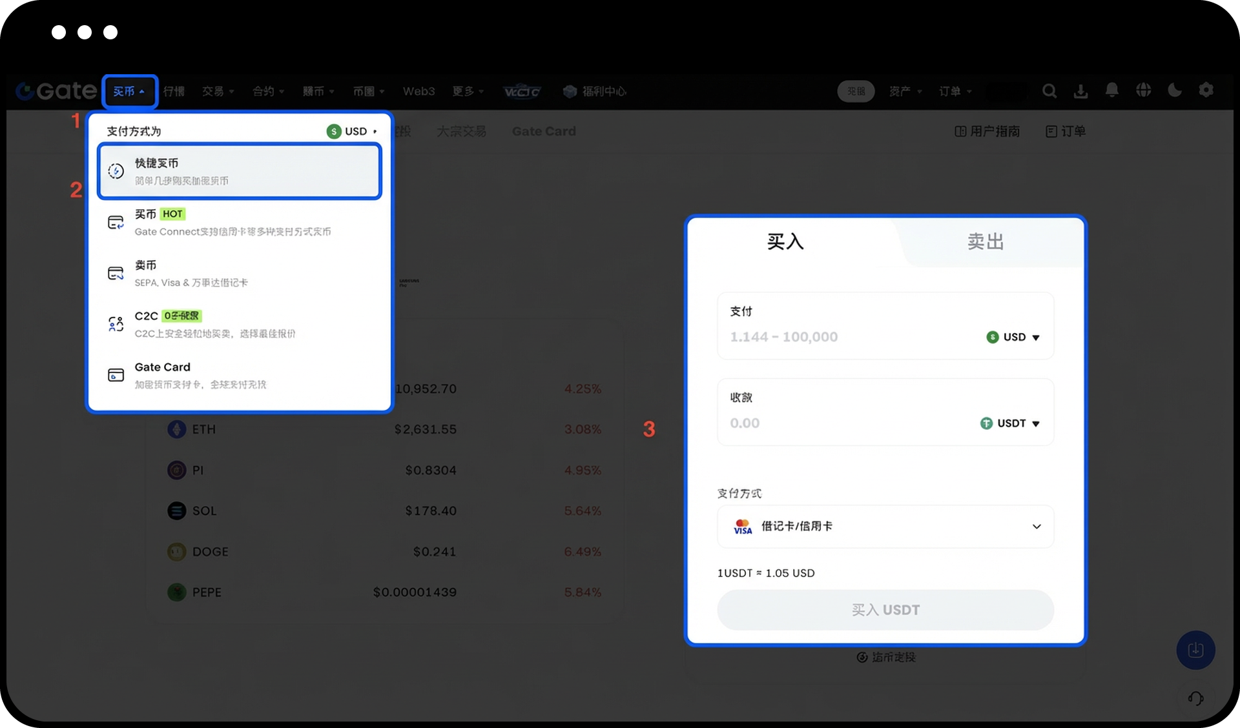Click the globe language icon
The width and height of the screenshot is (1240, 728).
point(1143,90)
